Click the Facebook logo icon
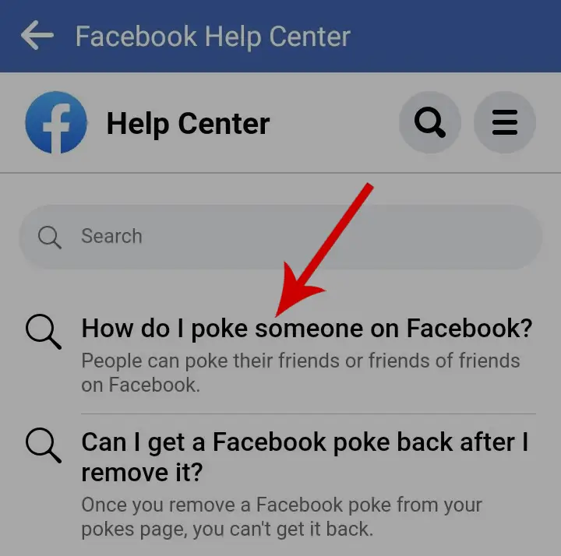 (56, 122)
